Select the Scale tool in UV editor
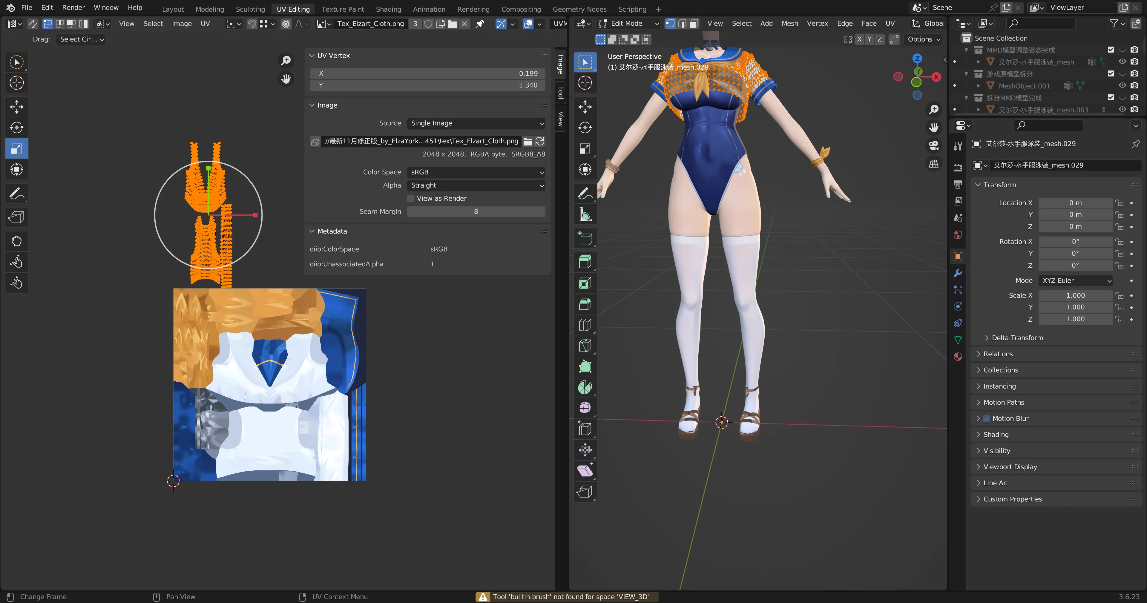1147x603 pixels. coord(16,148)
